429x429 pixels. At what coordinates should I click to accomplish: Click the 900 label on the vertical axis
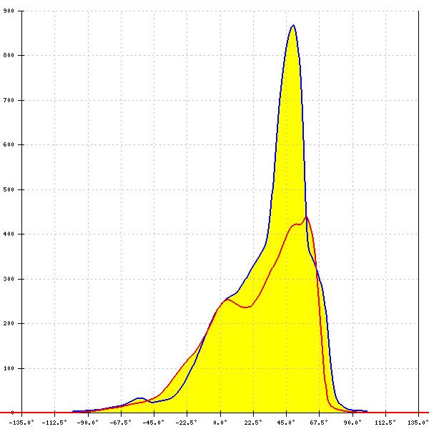9,11
